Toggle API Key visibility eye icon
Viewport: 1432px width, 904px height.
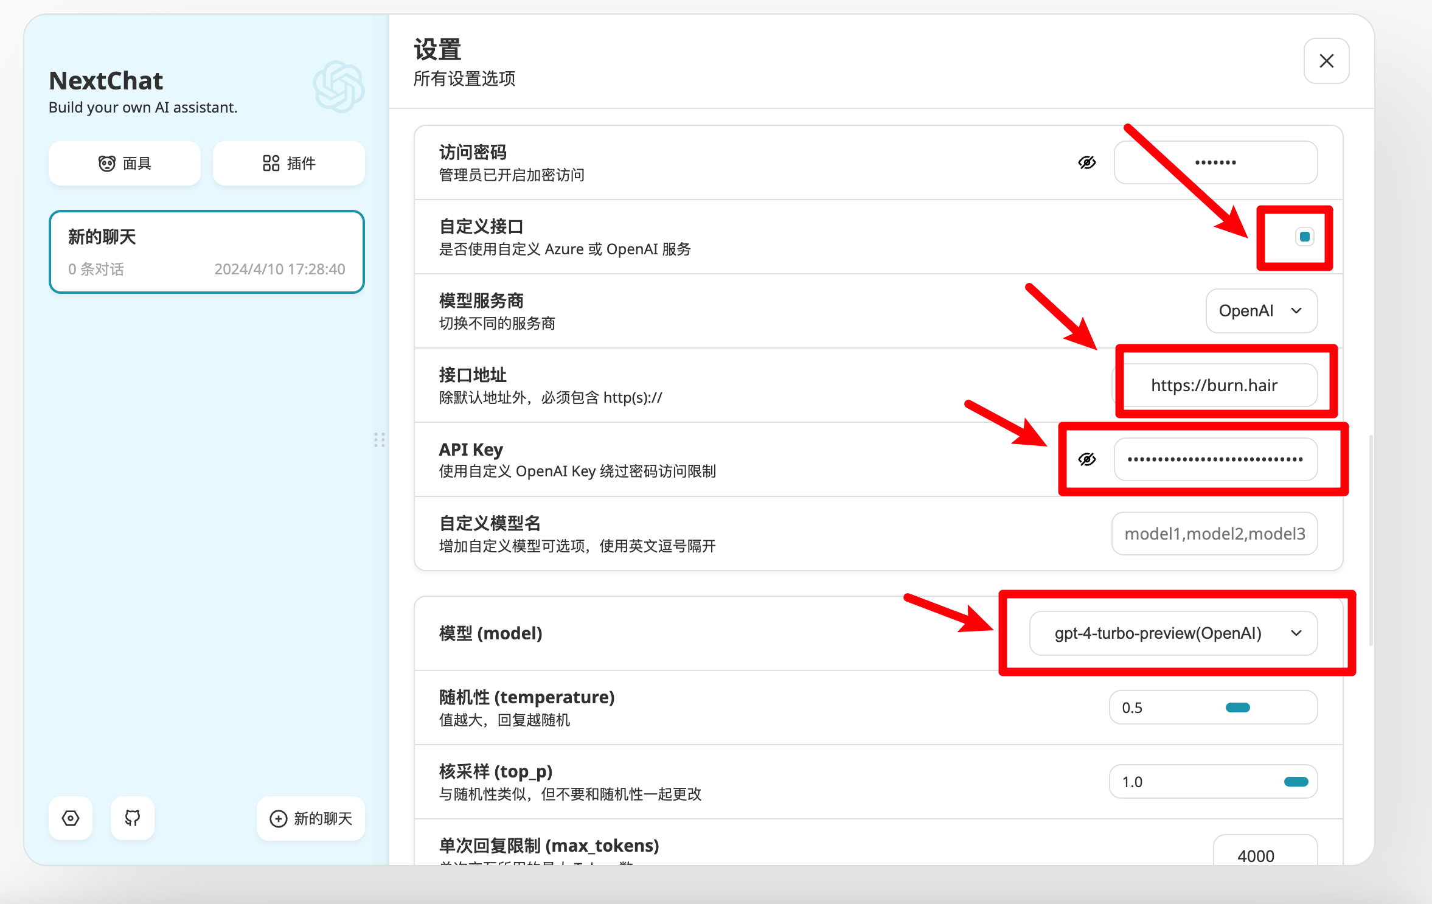point(1087,459)
